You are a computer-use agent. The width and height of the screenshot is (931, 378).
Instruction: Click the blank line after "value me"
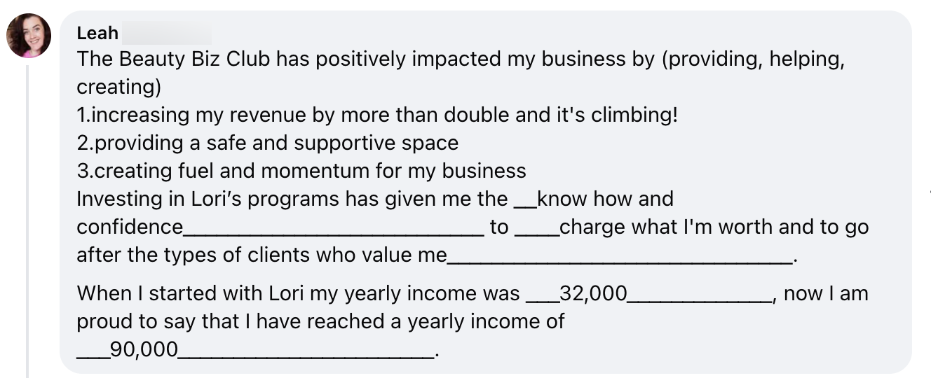[620, 259]
